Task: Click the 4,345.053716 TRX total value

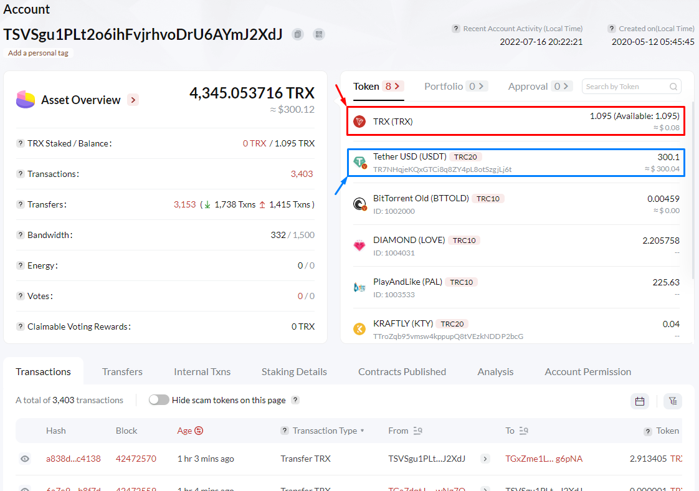Action: [252, 93]
